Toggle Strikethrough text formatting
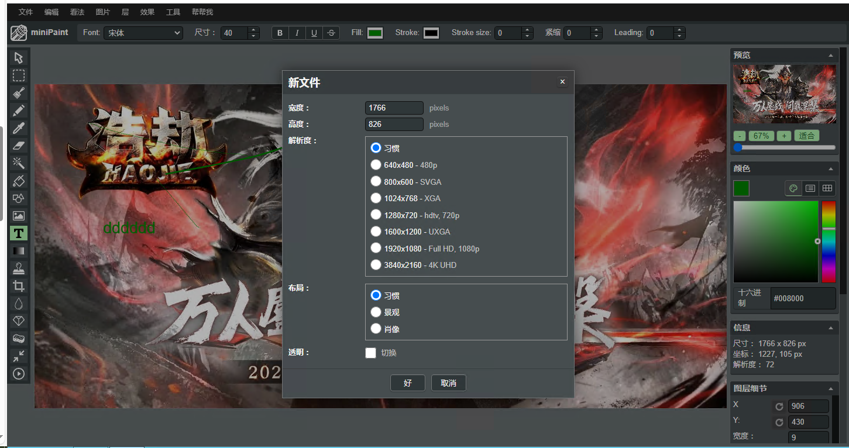Viewport: 849px width, 448px height. pos(331,33)
